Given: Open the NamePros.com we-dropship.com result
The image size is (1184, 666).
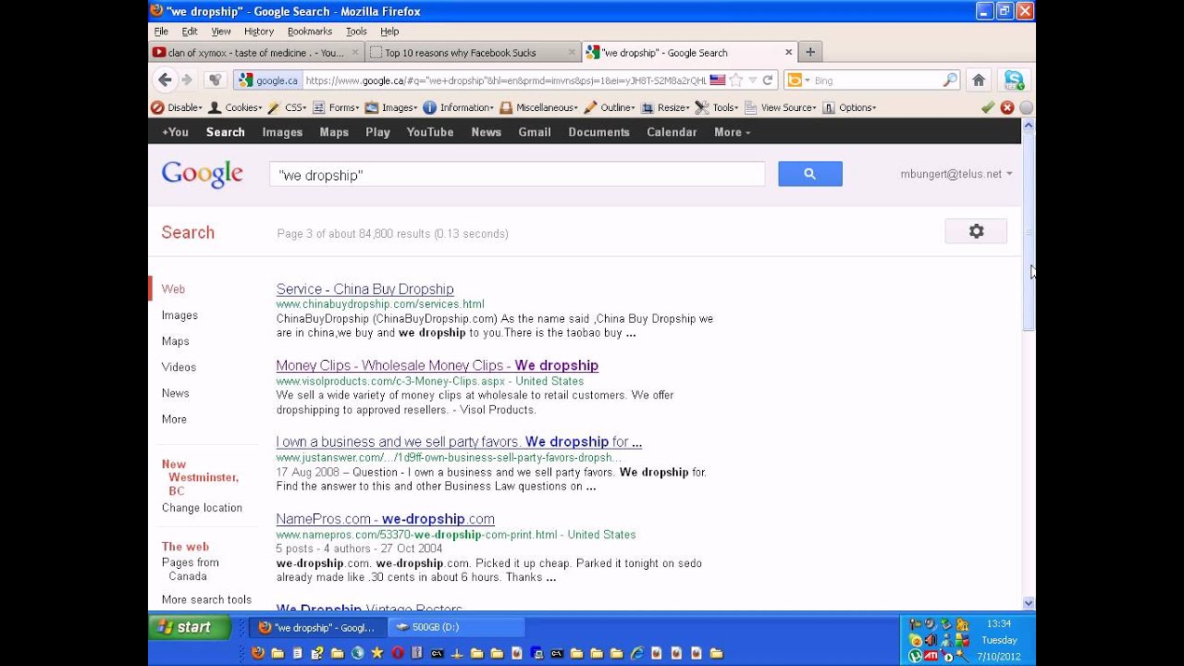Looking at the screenshot, I should 385,519.
